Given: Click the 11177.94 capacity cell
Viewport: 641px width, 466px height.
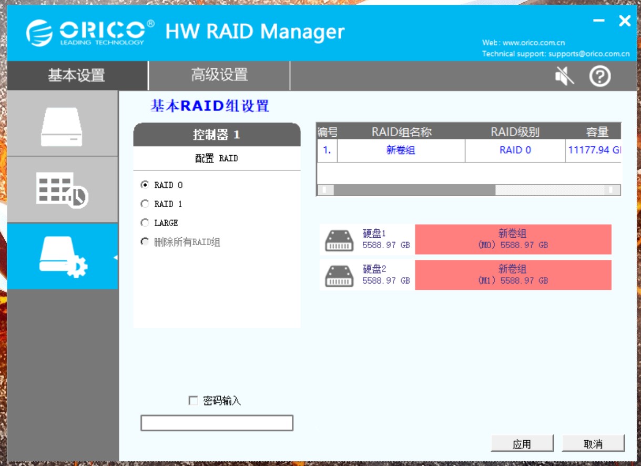Looking at the screenshot, I should (594, 150).
